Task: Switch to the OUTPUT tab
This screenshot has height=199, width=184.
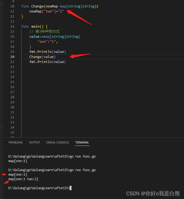Action: pyautogui.click(x=34, y=142)
